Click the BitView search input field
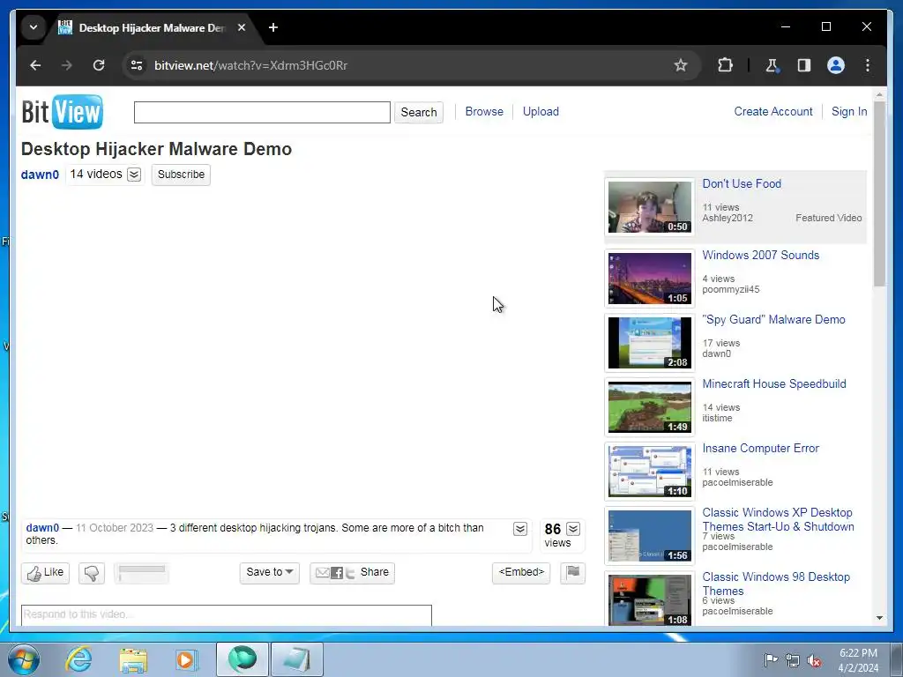 pos(262,112)
